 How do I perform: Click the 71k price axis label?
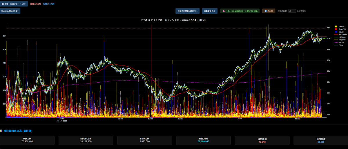[x=328, y=28]
